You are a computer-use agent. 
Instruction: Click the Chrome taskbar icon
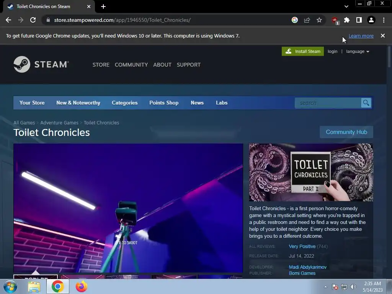58,286
